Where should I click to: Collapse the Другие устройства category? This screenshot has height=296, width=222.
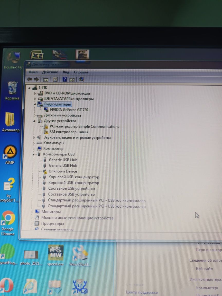(x=34, y=121)
